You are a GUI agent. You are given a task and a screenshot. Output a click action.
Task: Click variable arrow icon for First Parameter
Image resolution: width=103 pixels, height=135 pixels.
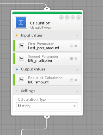pyautogui.click(x=22, y=46)
